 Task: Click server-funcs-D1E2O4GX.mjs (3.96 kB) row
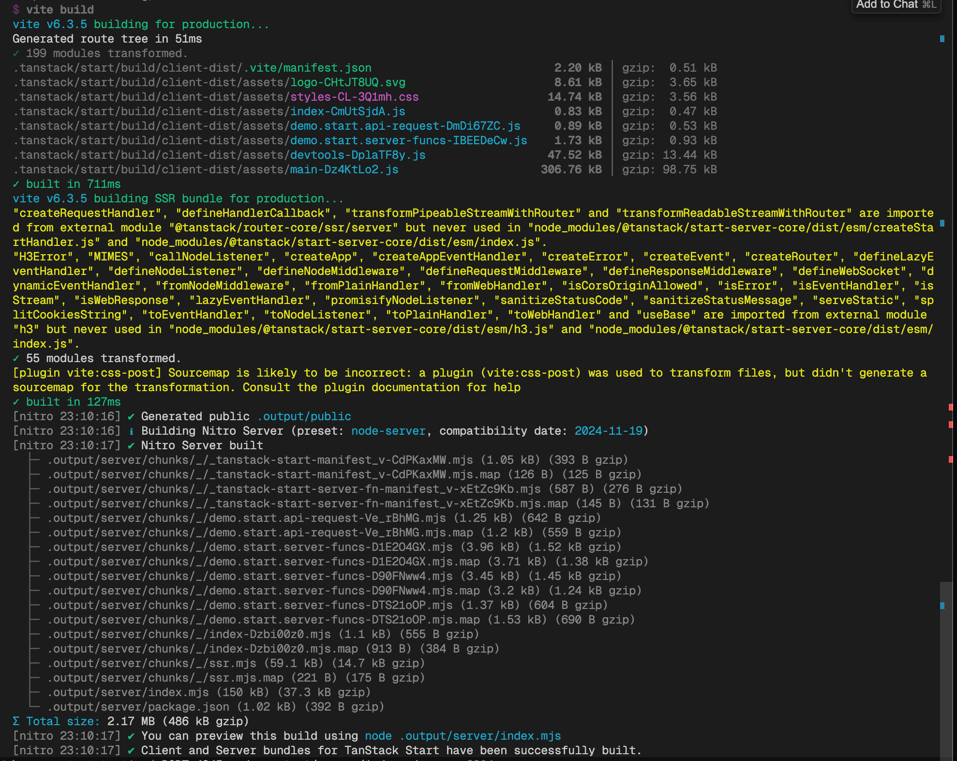(334, 547)
